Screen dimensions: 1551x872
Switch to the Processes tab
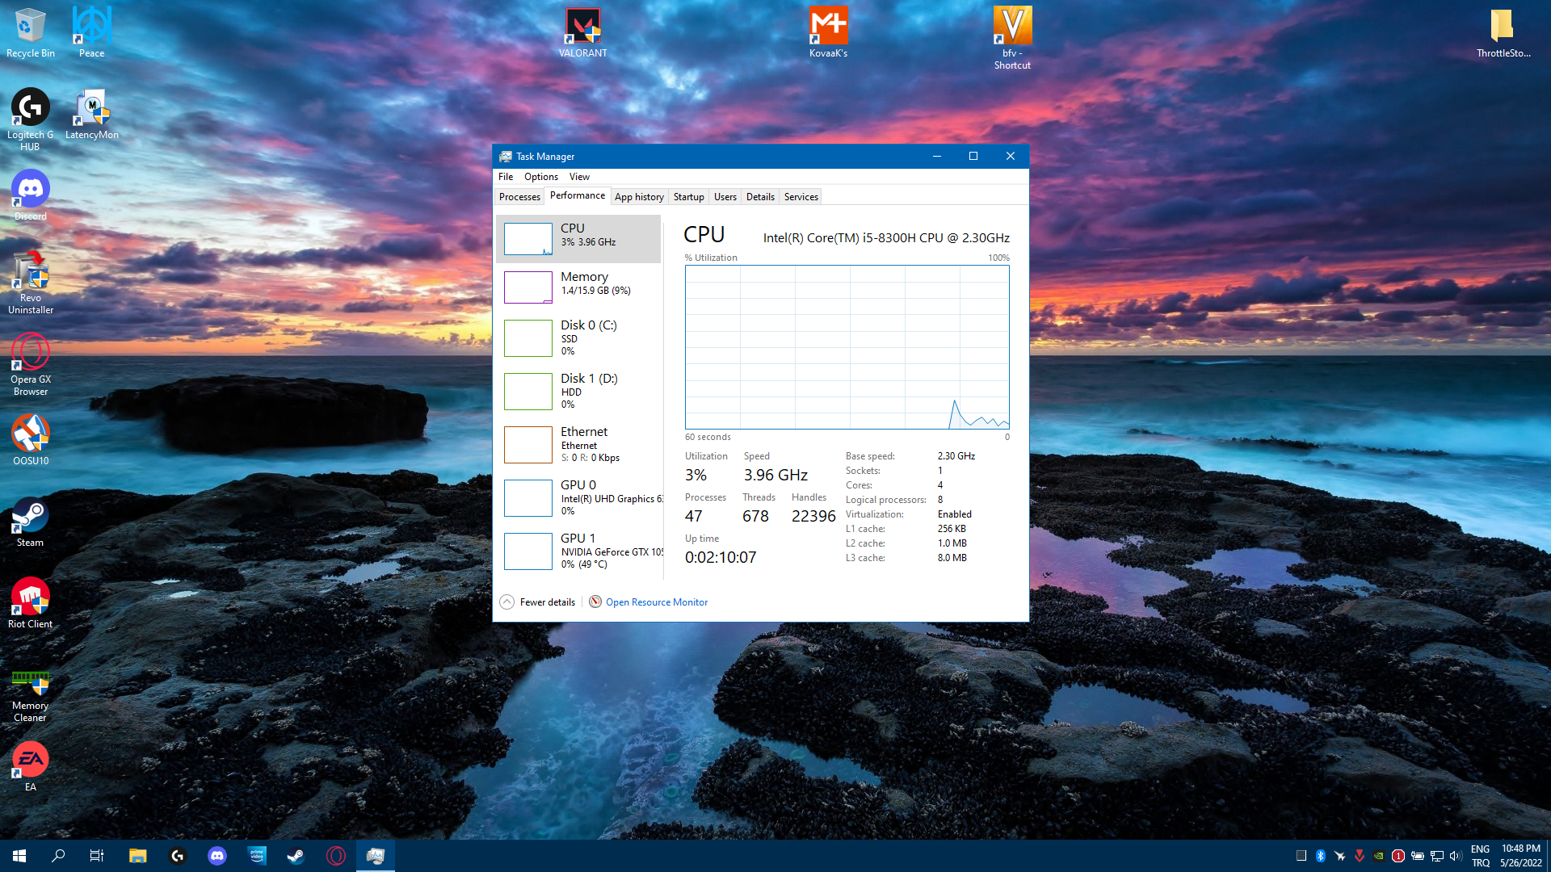click(519, 197)
